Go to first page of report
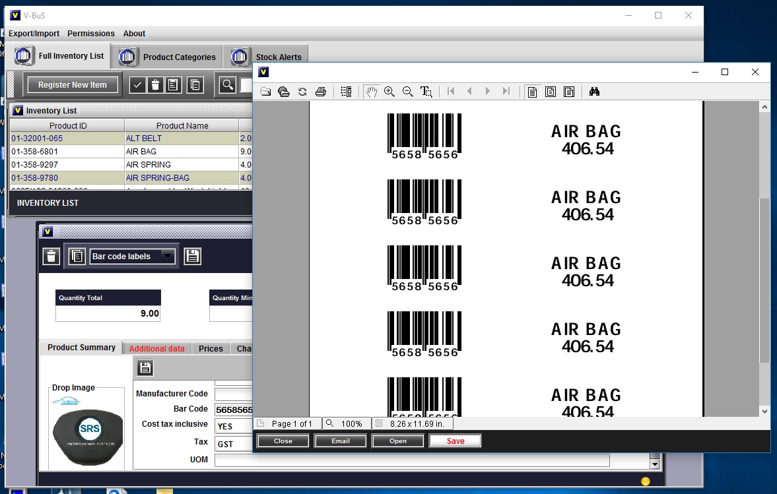Viewport: 777px width, 494px height. (451, 92)
